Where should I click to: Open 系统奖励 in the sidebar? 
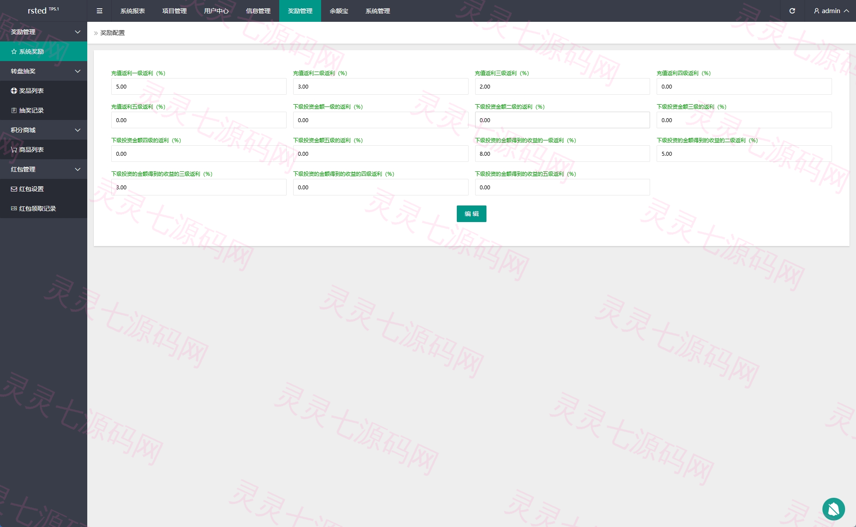pyautogui.click(x=44, y=51)
